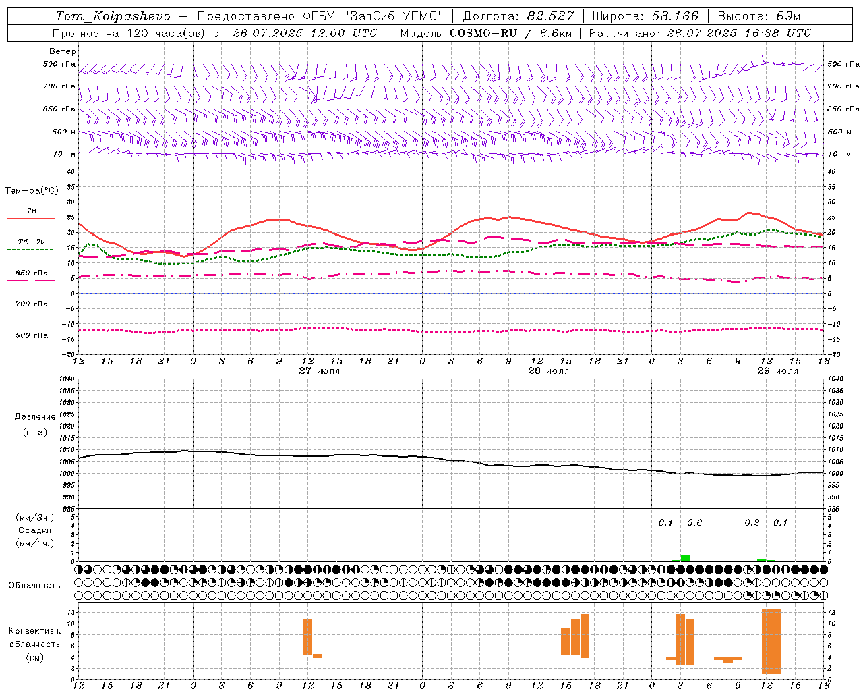Select the 'Широта: 58.166' latitude value
The image size is (863, 691).
click(x=645, y=16)
